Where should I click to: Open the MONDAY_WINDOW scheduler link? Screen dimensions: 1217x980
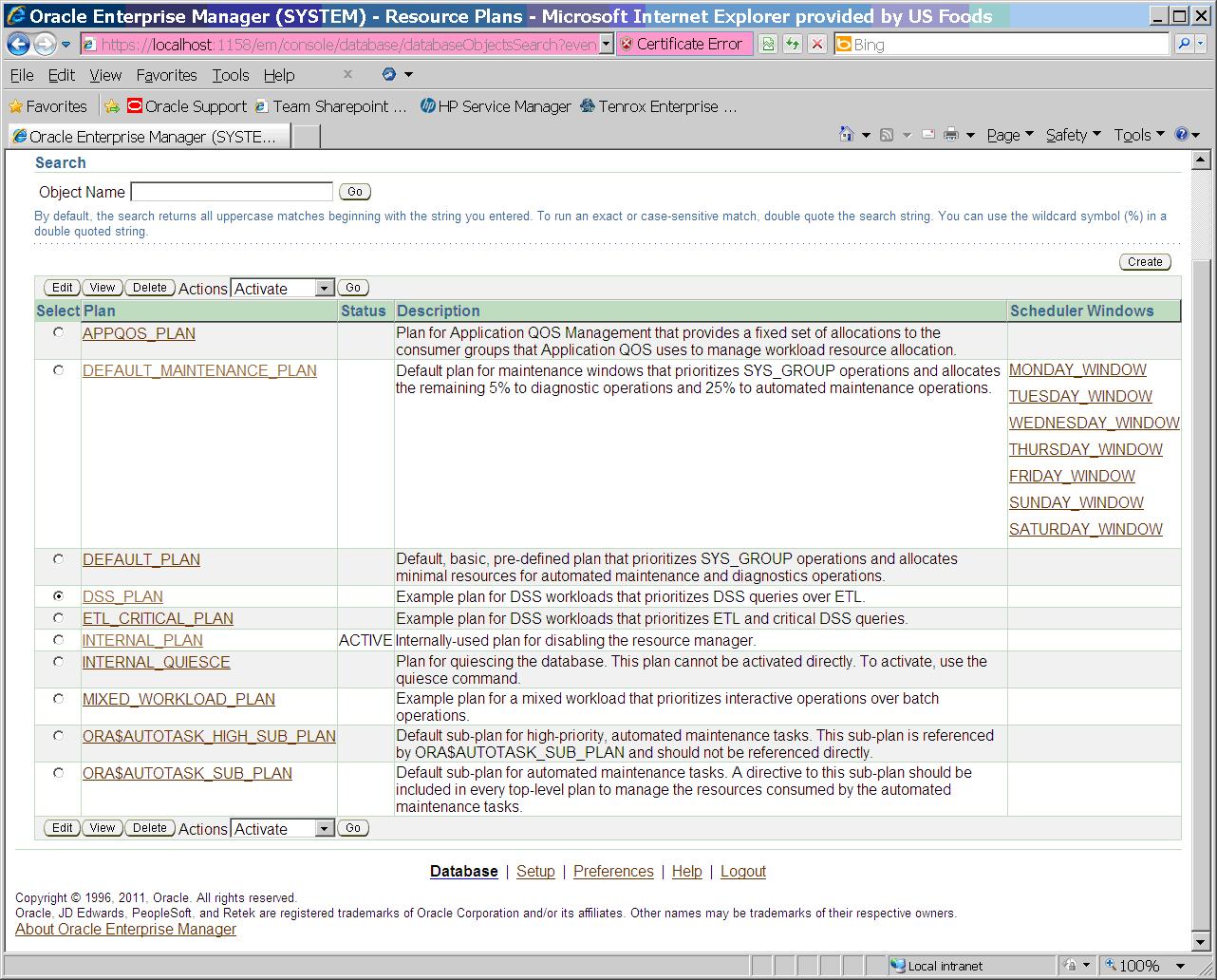1077,369
